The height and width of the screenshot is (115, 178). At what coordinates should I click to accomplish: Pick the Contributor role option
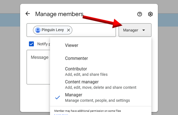click(76, 69)
